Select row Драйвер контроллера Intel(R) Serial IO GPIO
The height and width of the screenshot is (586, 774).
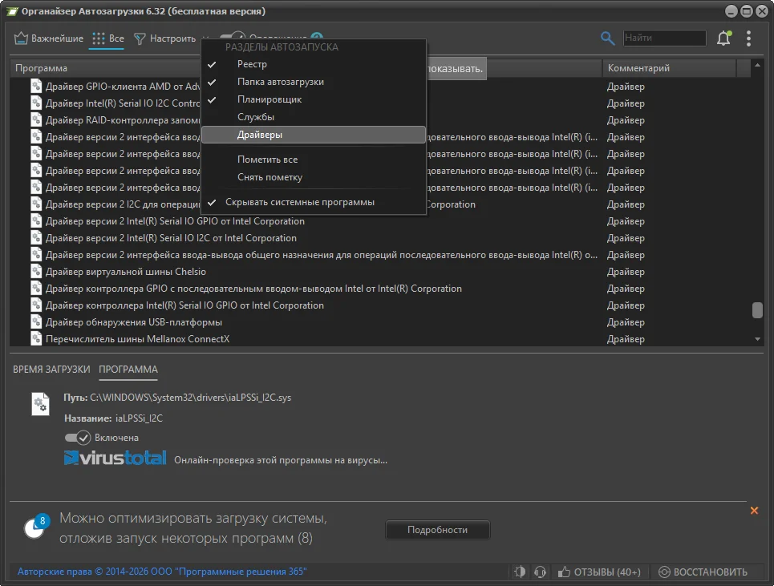click(x=380, y=305)
